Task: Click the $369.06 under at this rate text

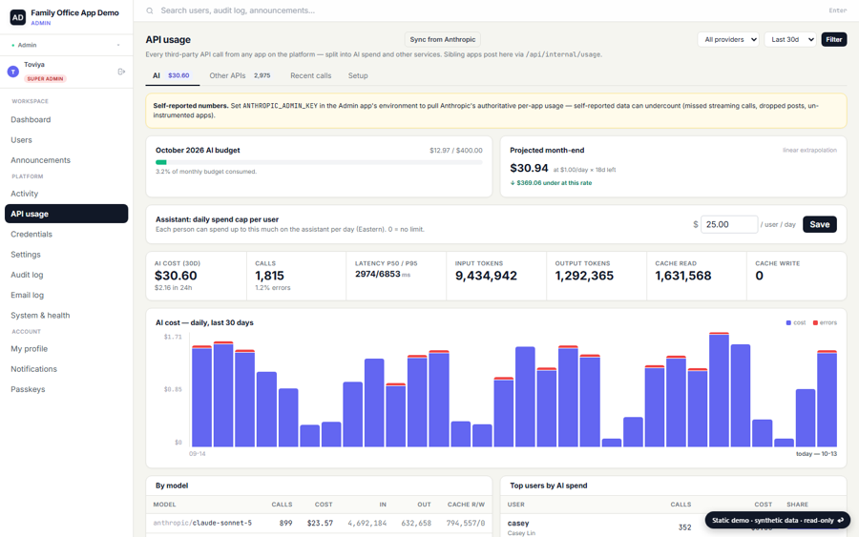Action: pos(551,183)
